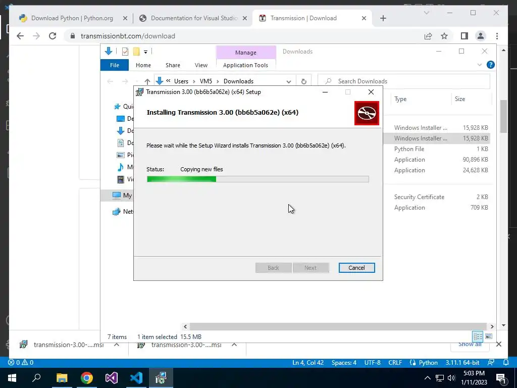Screen dimensions: 517x388
Task: Open the View ribbon tab in Explorer
Action: coord(201,65)
